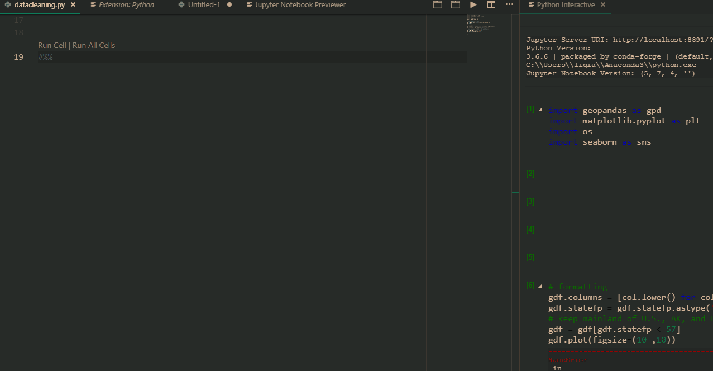Click the second window-layout icon beside the play icon
713x371 pixels.
(x=456, y=5)
